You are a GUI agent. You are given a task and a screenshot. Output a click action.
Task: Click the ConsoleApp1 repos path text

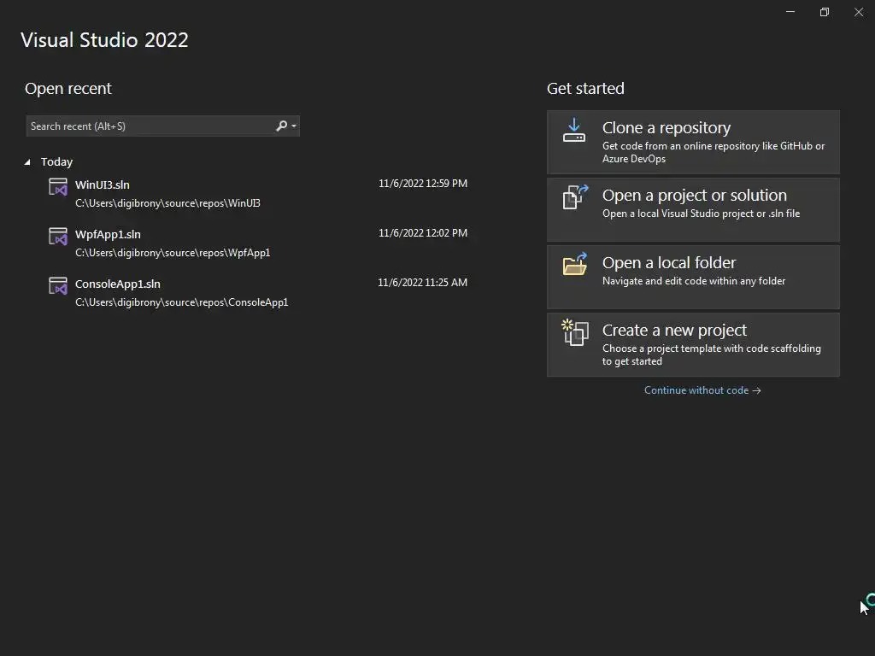pos(181,302)
